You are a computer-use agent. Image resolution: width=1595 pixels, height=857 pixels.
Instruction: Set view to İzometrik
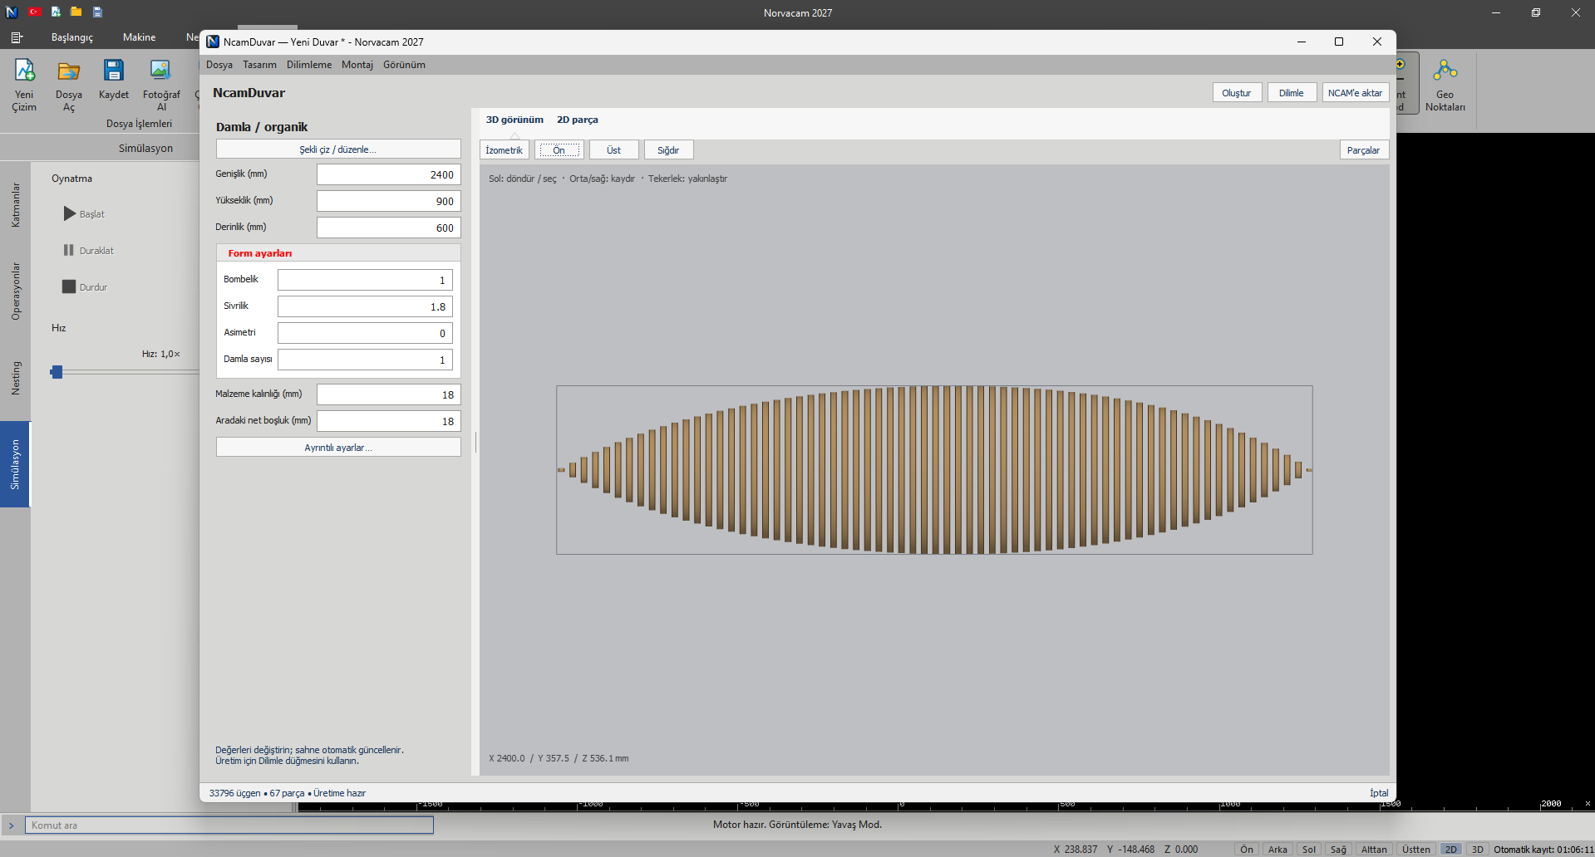click(x=505, y=150)
